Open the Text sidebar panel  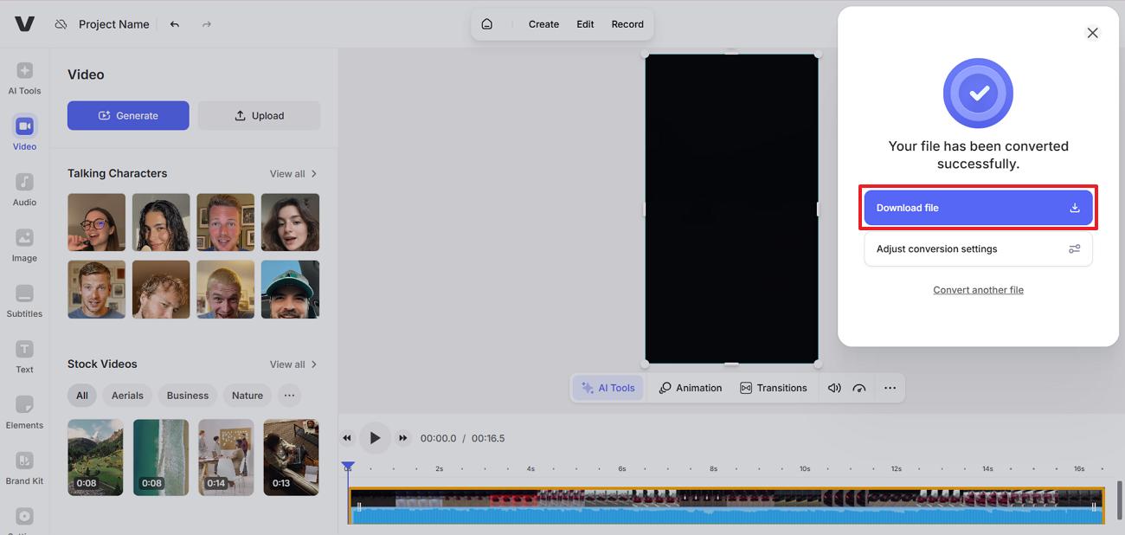coord(24,357)
